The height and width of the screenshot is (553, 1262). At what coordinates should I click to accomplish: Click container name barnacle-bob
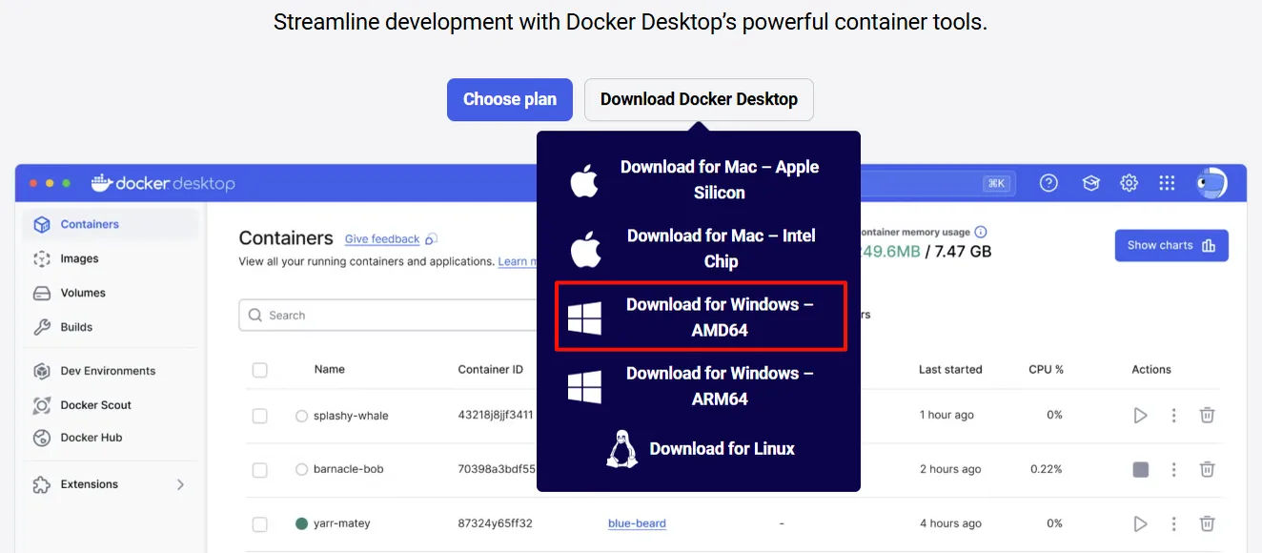click(x=348, y=469)
